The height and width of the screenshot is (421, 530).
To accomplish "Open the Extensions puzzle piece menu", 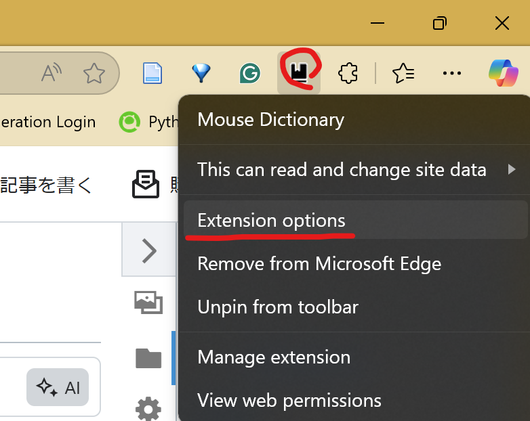I will click(348, 73).
